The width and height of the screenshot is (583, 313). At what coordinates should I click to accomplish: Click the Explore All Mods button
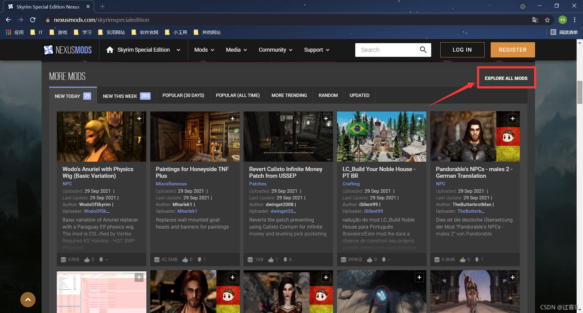(x=506, y=78)
